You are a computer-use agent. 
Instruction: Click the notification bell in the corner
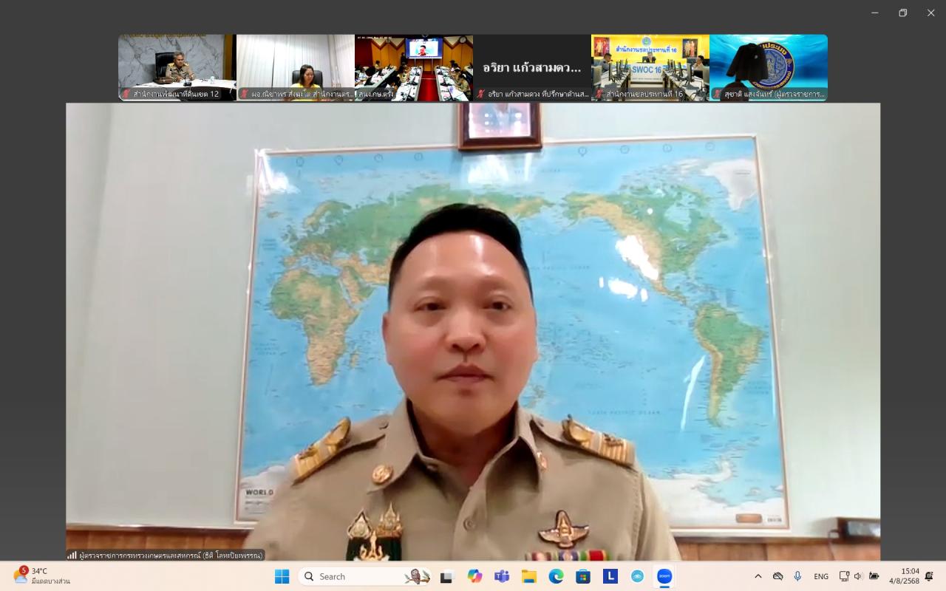click(929, 576)
